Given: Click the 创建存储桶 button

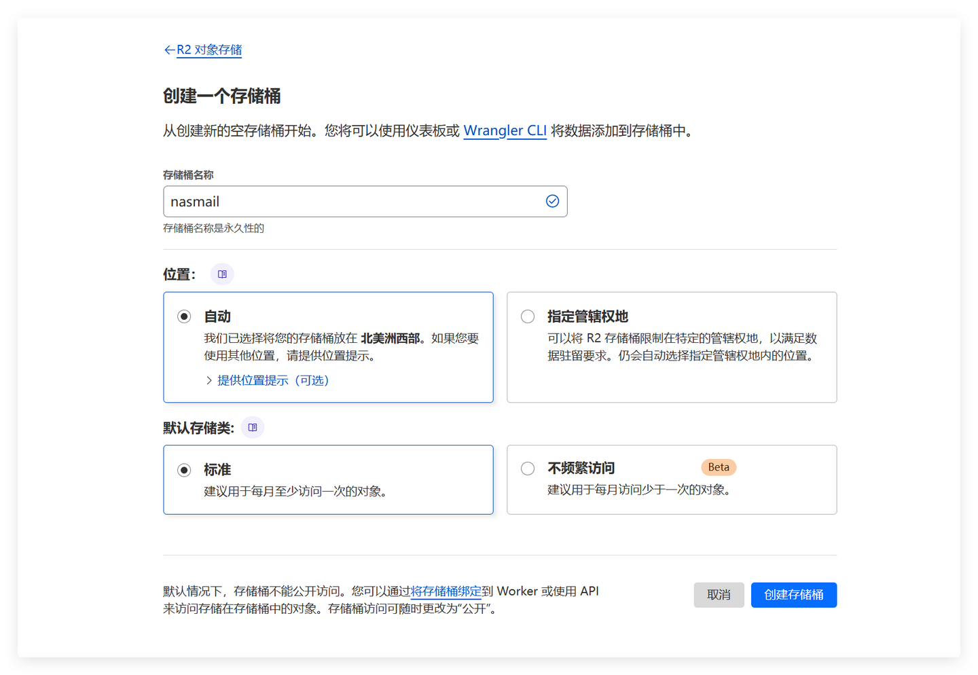Looking at the screenshot, I should point(794,595).
